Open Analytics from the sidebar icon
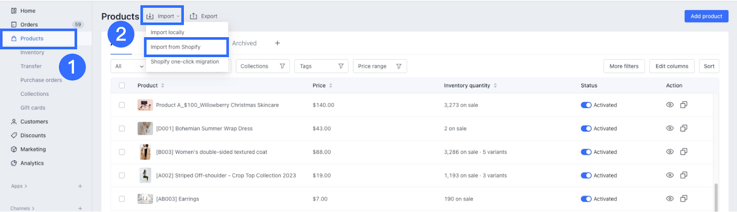The height and width of the screenshot is (212, 737). click(x=14, y=163)
